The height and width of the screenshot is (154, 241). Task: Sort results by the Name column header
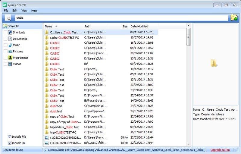coord(49,26)
